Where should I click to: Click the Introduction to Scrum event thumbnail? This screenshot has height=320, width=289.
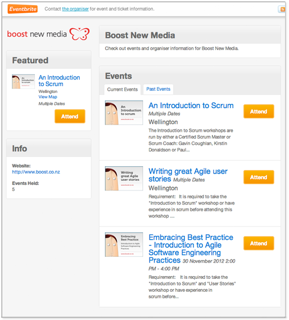click(x=124, y=113)
